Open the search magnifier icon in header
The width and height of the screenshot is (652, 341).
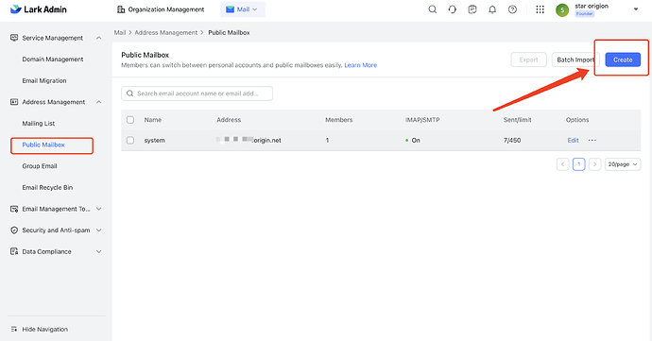tap(433, 9)
